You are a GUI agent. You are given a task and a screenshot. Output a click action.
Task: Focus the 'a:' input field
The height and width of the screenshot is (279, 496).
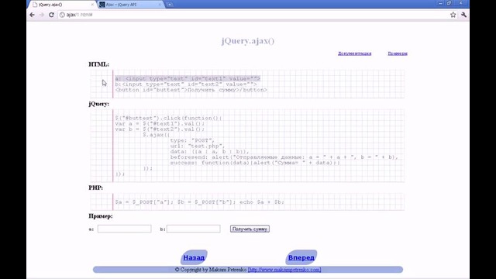point(124,229)
